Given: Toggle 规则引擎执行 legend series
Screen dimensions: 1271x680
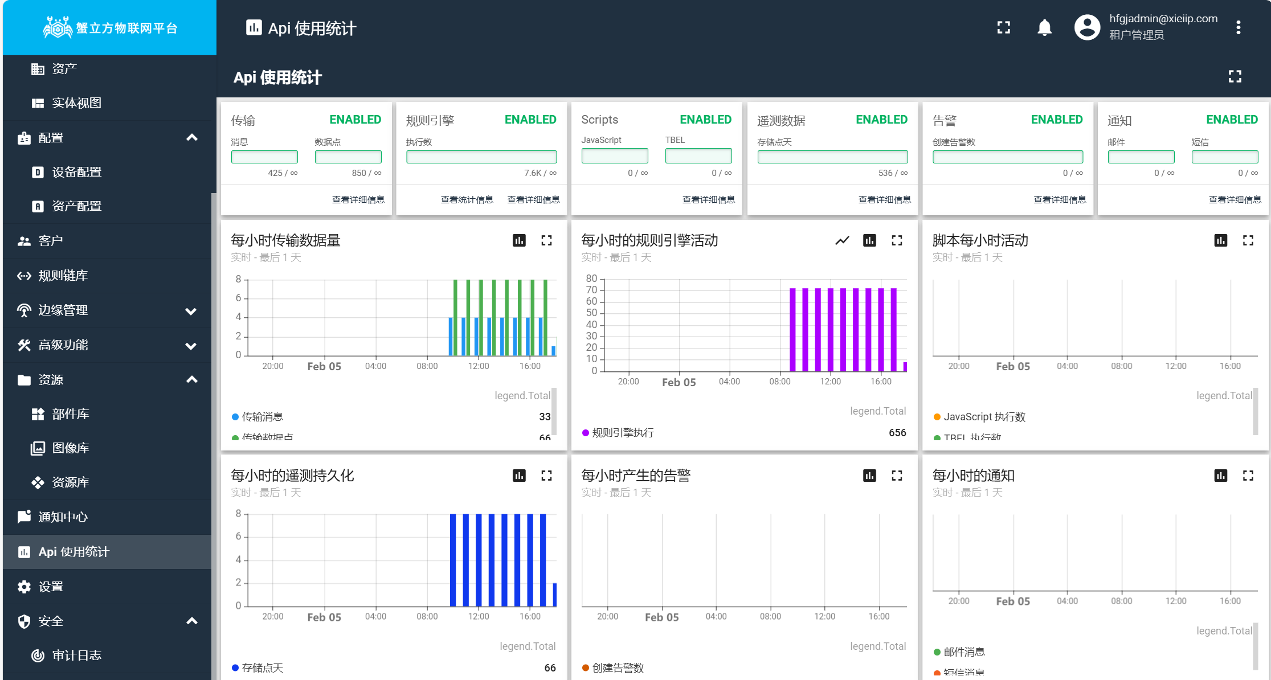Looking at the screenshot, I should (618, 433).
